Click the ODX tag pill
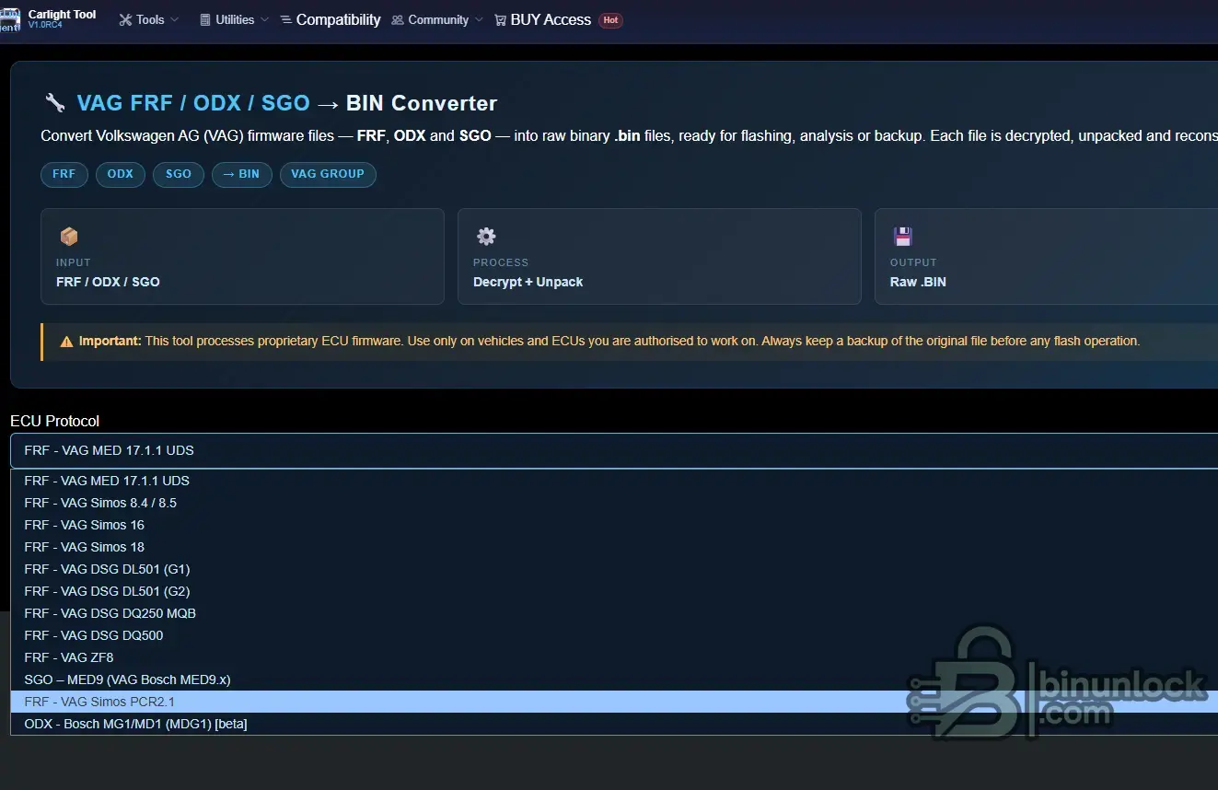Viewport: 1218px width, 790px height. click(121, 174)
